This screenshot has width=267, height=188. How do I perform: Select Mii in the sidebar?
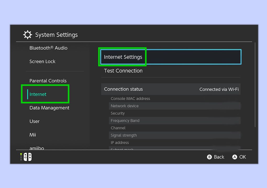coord(32,135)
